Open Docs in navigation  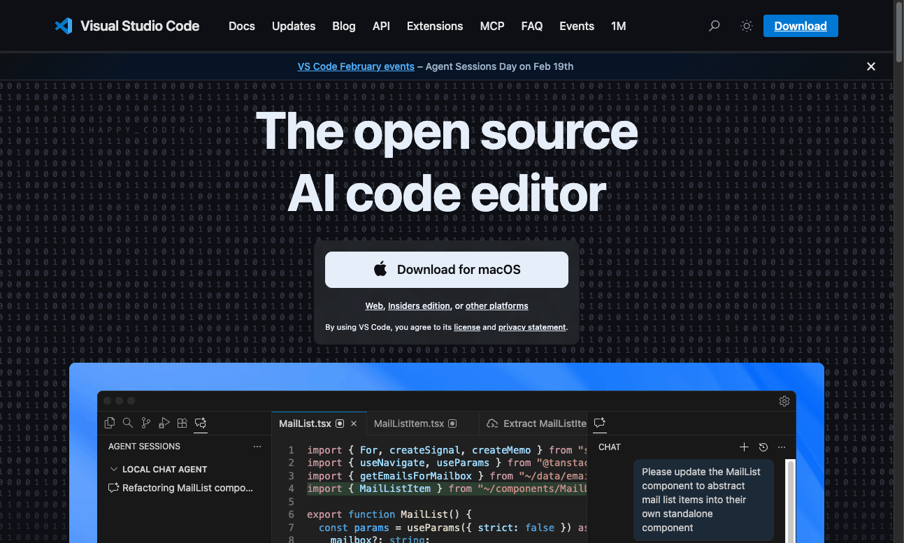coord(242,26)
